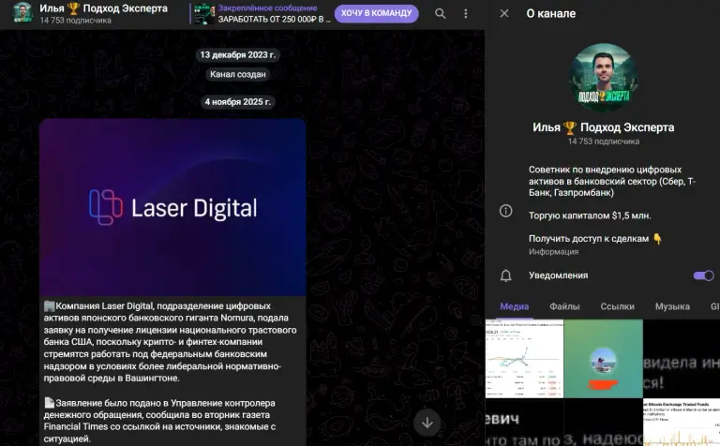Toggle the Уведомления notifications switch
Image resolution: width=720 pixels, height=446 pixels.
[703, 275]
